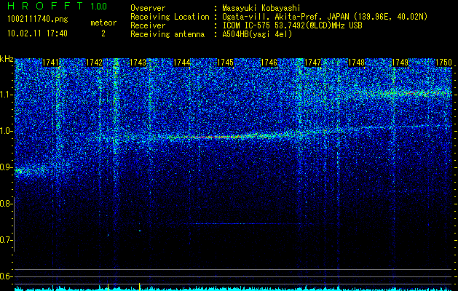458x291 pixels.
Task: Click the name Masayuki Kobayashi
Action: click(x=261, y=8)
